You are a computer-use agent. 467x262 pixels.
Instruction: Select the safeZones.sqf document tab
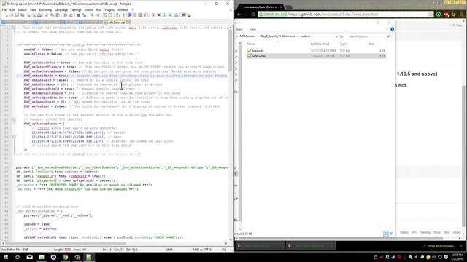coord(116,23)
